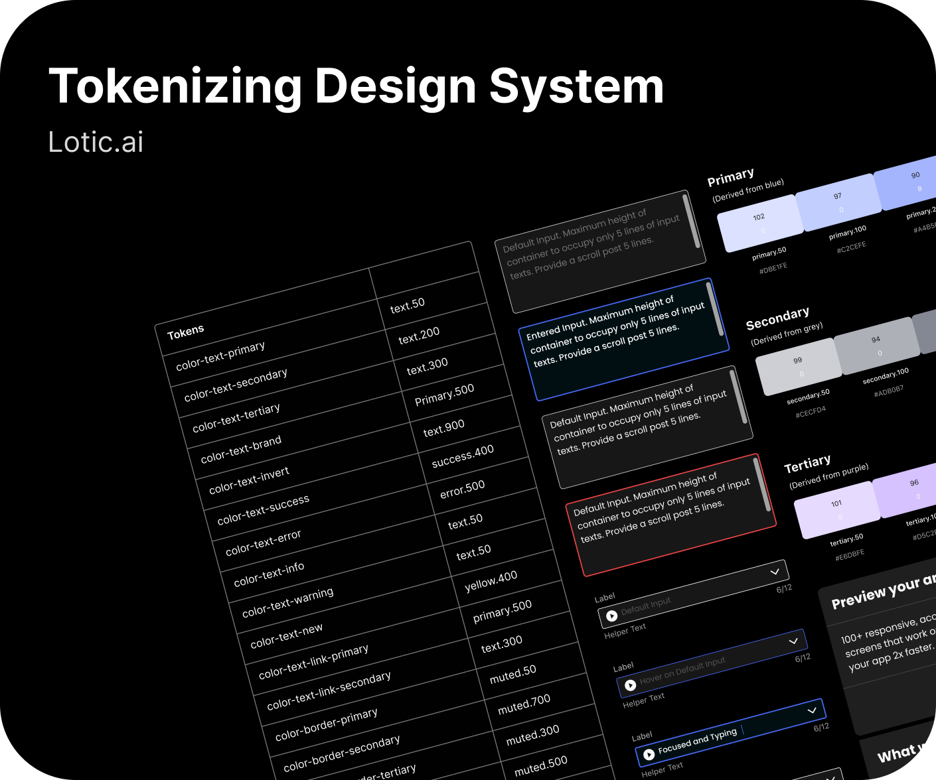The width and height of the screenshot is (936, 780).
Task: Open the chevron dropdown of the Default Input field
Action: click(775, 571)
